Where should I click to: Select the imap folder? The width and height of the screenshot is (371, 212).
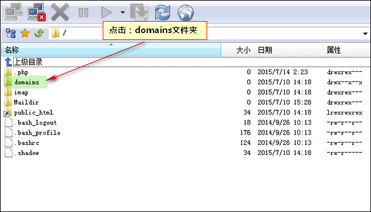21,92
